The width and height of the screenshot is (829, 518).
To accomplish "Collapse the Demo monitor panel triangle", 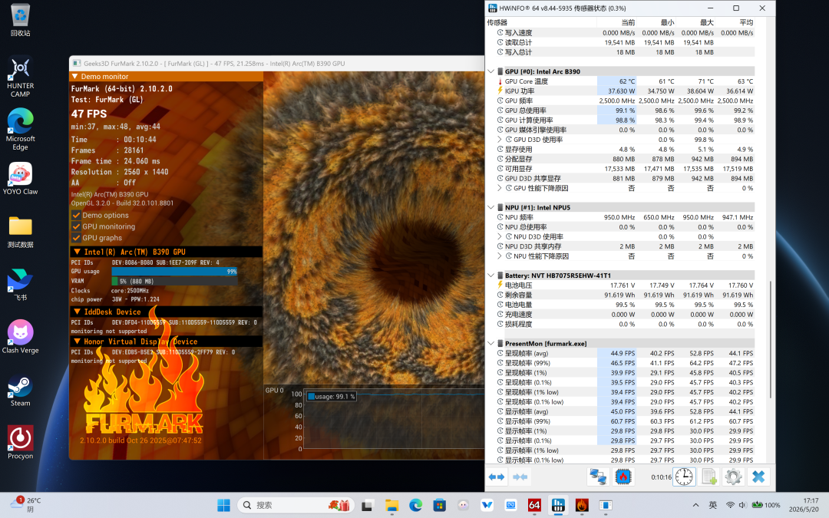I will [74, 76].
